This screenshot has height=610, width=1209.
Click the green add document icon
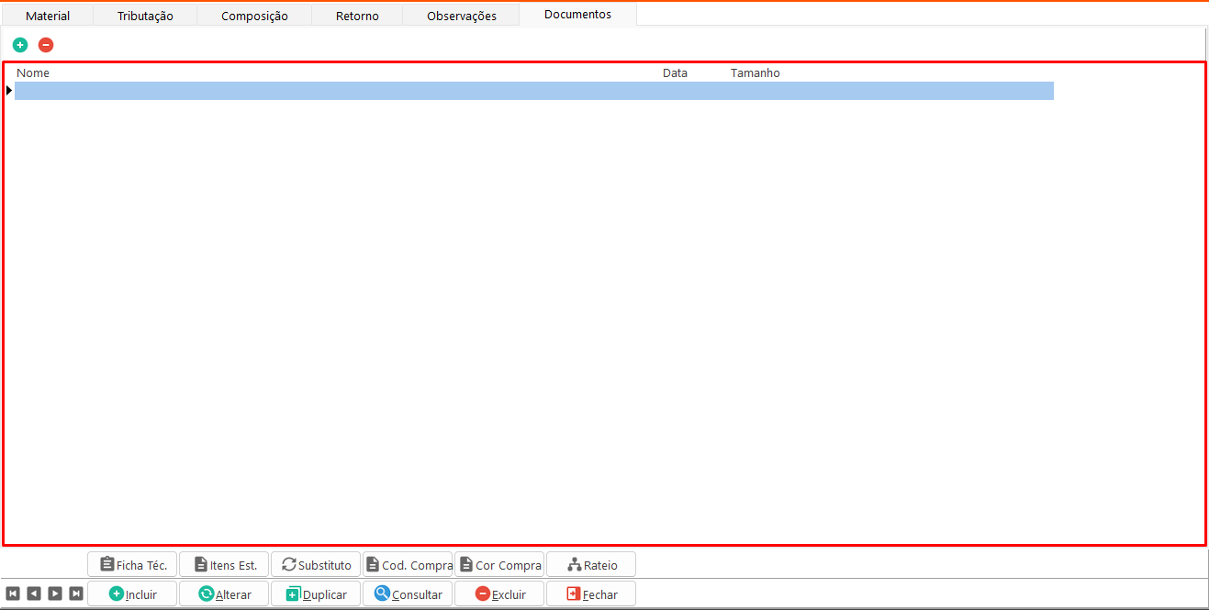pos(20,45)
